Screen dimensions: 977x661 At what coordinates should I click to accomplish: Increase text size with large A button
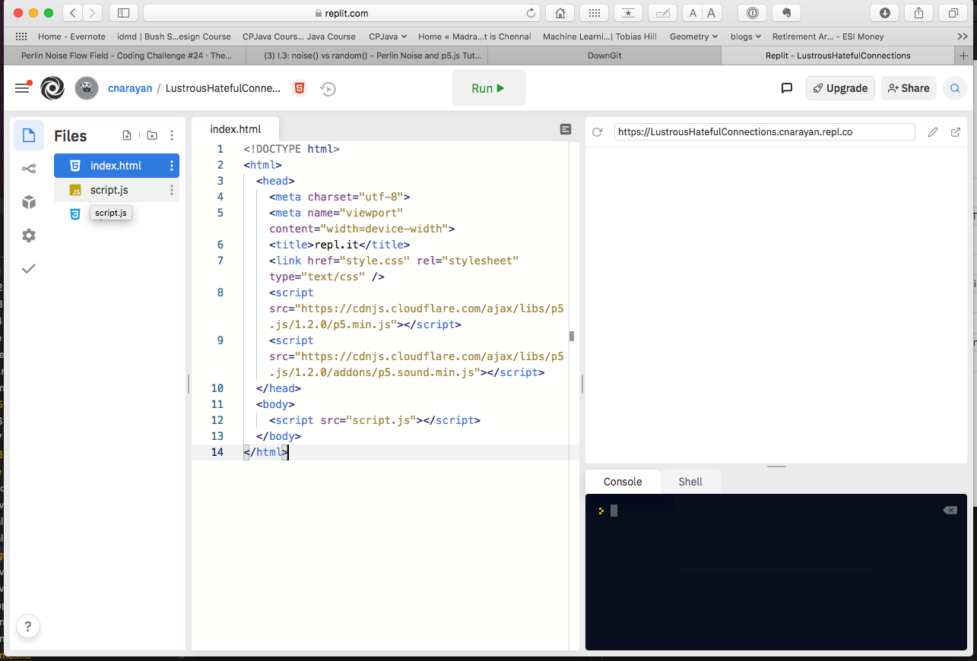tap(712, 13)
